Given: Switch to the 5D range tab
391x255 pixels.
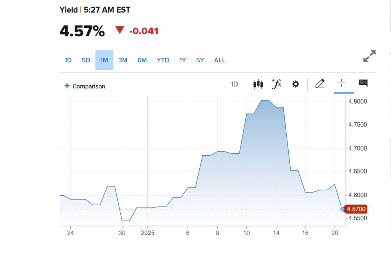Looking at the screenshot, I should point(86,60).
